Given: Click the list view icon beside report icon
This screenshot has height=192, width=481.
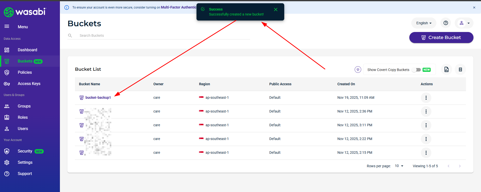Looking at the screenshot, I should 460,69.
